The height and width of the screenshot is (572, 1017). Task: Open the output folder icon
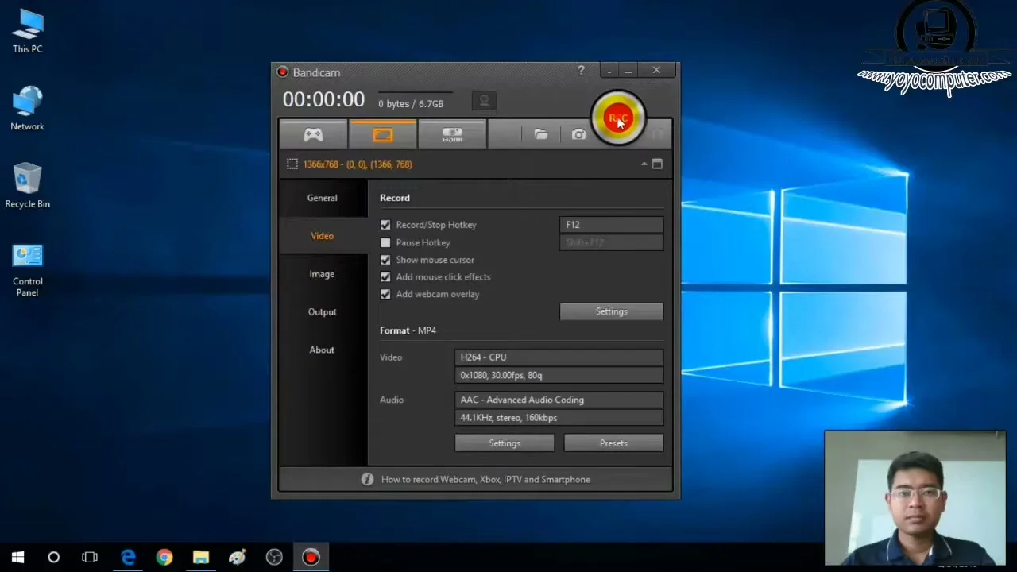coord(541,134)
